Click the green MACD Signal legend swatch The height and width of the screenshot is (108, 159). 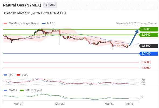[x=22, y=90]
